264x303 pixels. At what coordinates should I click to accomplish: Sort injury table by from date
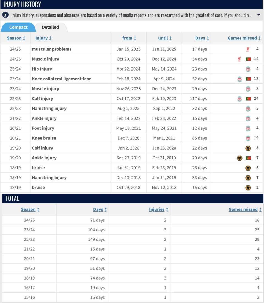coord(129,38)
